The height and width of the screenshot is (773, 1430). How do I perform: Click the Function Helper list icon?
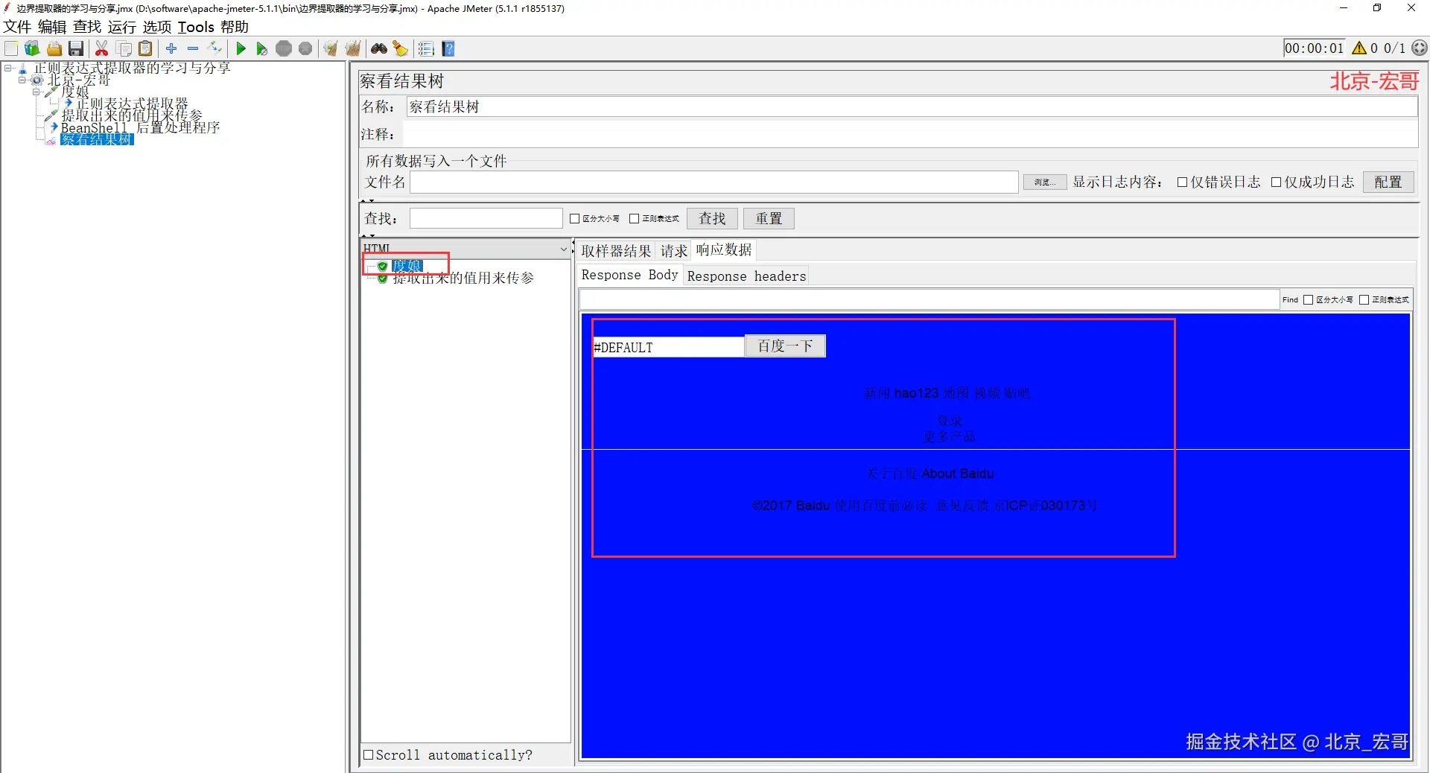(x=426, y=49)
